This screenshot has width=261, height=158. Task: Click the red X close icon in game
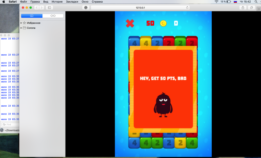pos(130,23)
